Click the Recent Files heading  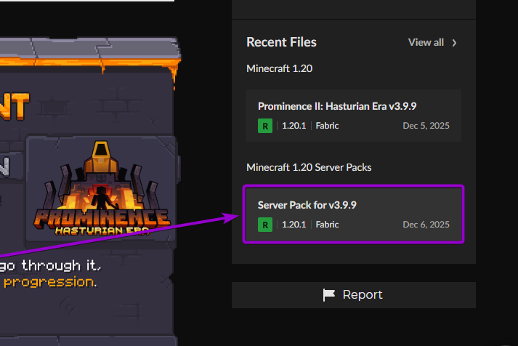(281, 42)
